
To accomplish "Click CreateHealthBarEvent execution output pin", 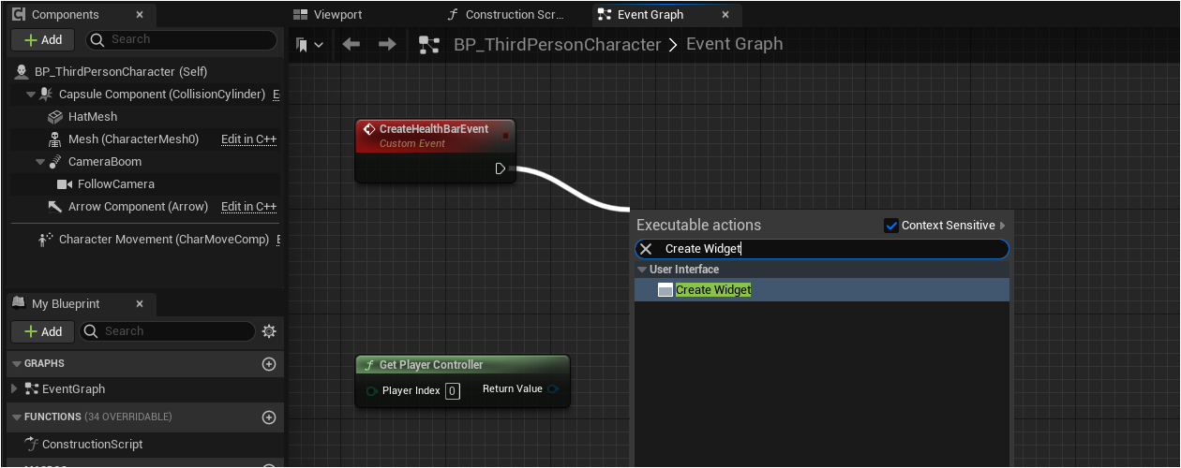I will (x=501, y=168).
